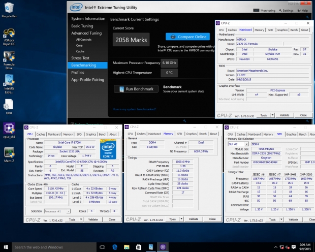Viewport: 315px width, 252px height.
Task: Open the Processor #1 selection dropdown
Action: click(57, 211)
